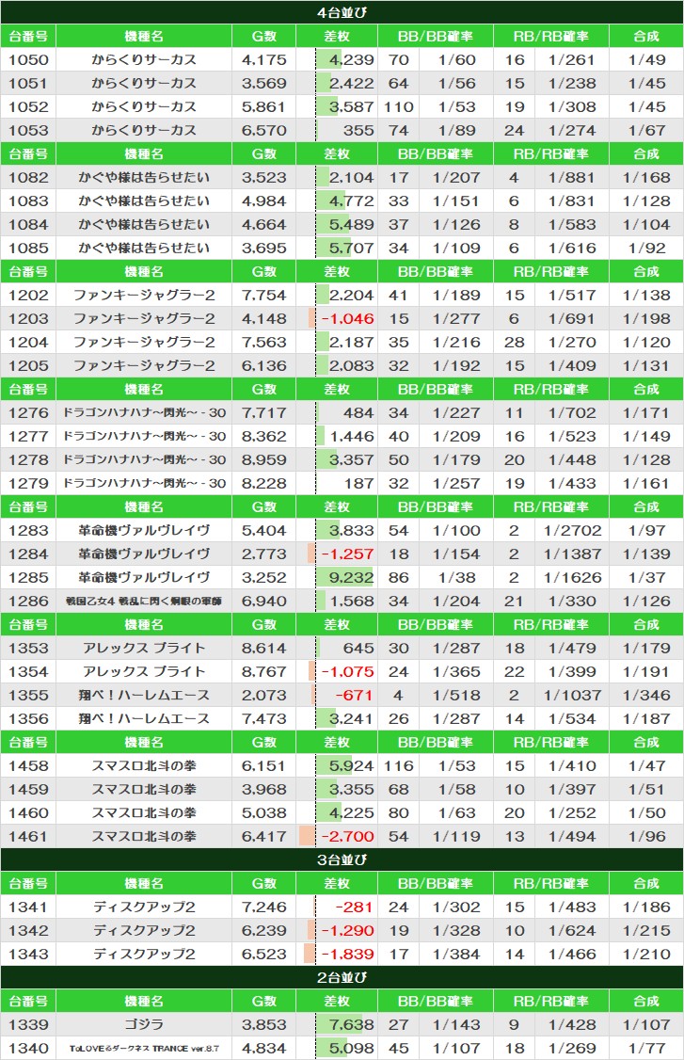The image size is (684, 1060).
Task: Click 5,489 difference for machine 1084
Action: pyautogui.click(x=352, y=224)
